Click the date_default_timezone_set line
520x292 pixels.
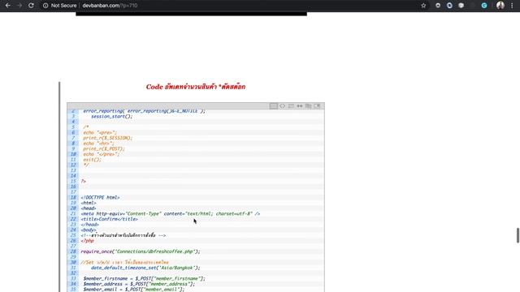145,268
